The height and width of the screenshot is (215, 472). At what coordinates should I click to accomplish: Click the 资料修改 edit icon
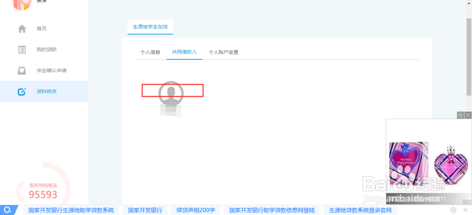point(22,91)
